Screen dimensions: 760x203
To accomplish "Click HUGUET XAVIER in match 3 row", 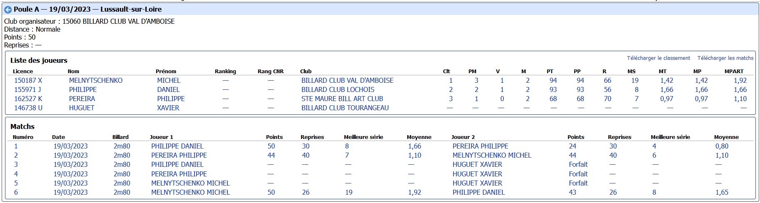I will click(x=477, y=164).
